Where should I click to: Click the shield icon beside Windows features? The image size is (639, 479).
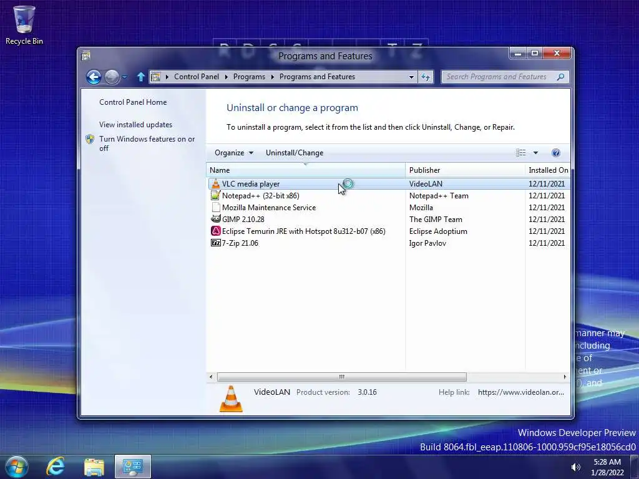pos(90,139)
